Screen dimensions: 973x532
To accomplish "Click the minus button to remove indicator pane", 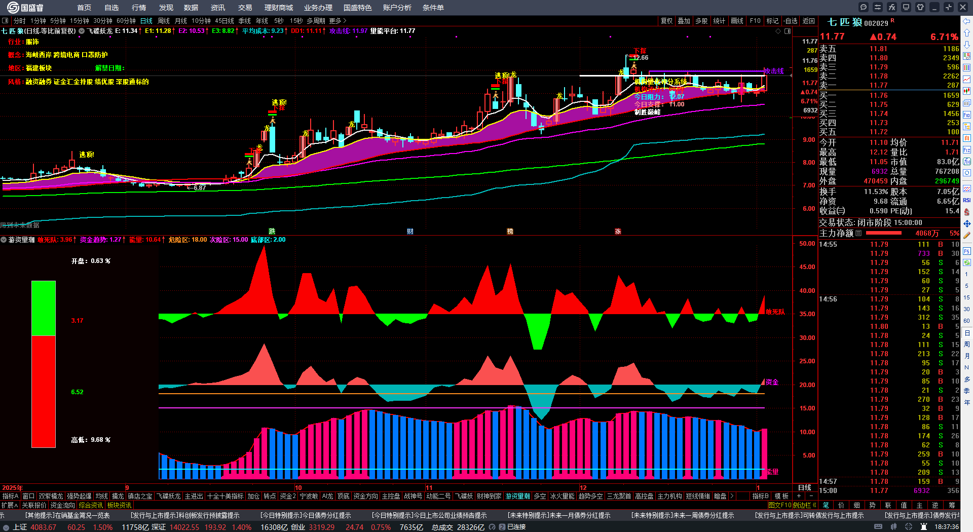I will pos(811,496).
